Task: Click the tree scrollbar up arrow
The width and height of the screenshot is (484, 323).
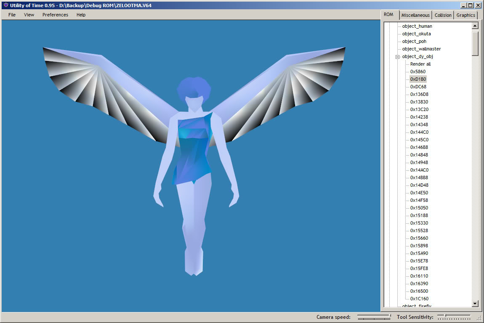Action: tap(475, 26)
